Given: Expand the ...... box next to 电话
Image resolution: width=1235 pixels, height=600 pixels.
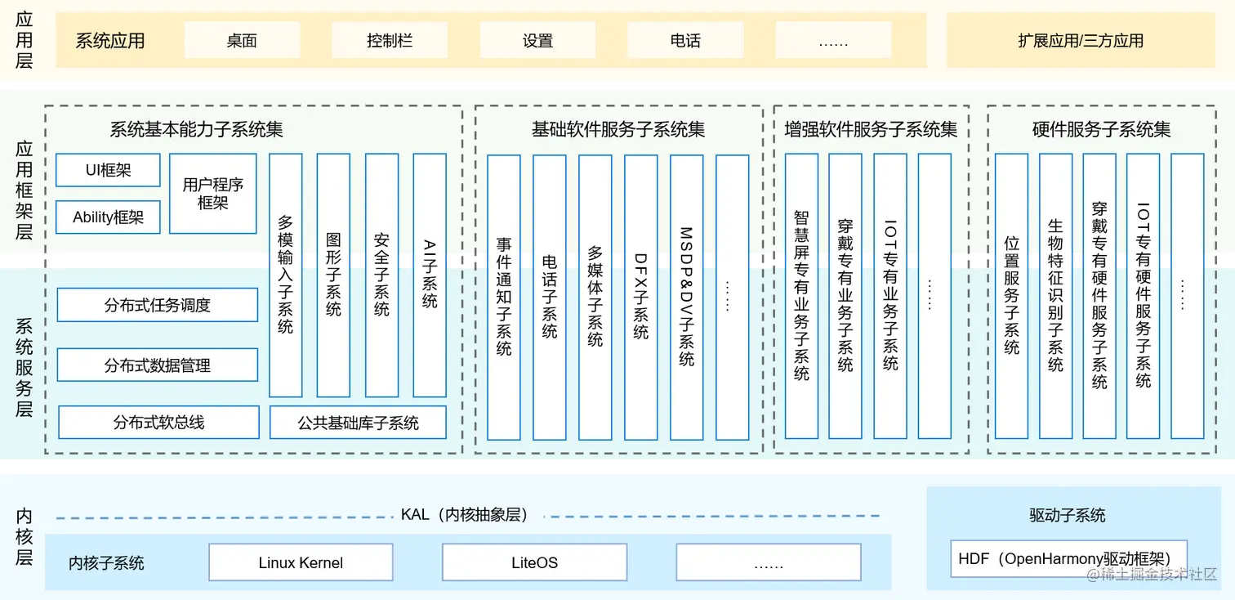Looking at the screenshot, I should click(x=833, y=39).
